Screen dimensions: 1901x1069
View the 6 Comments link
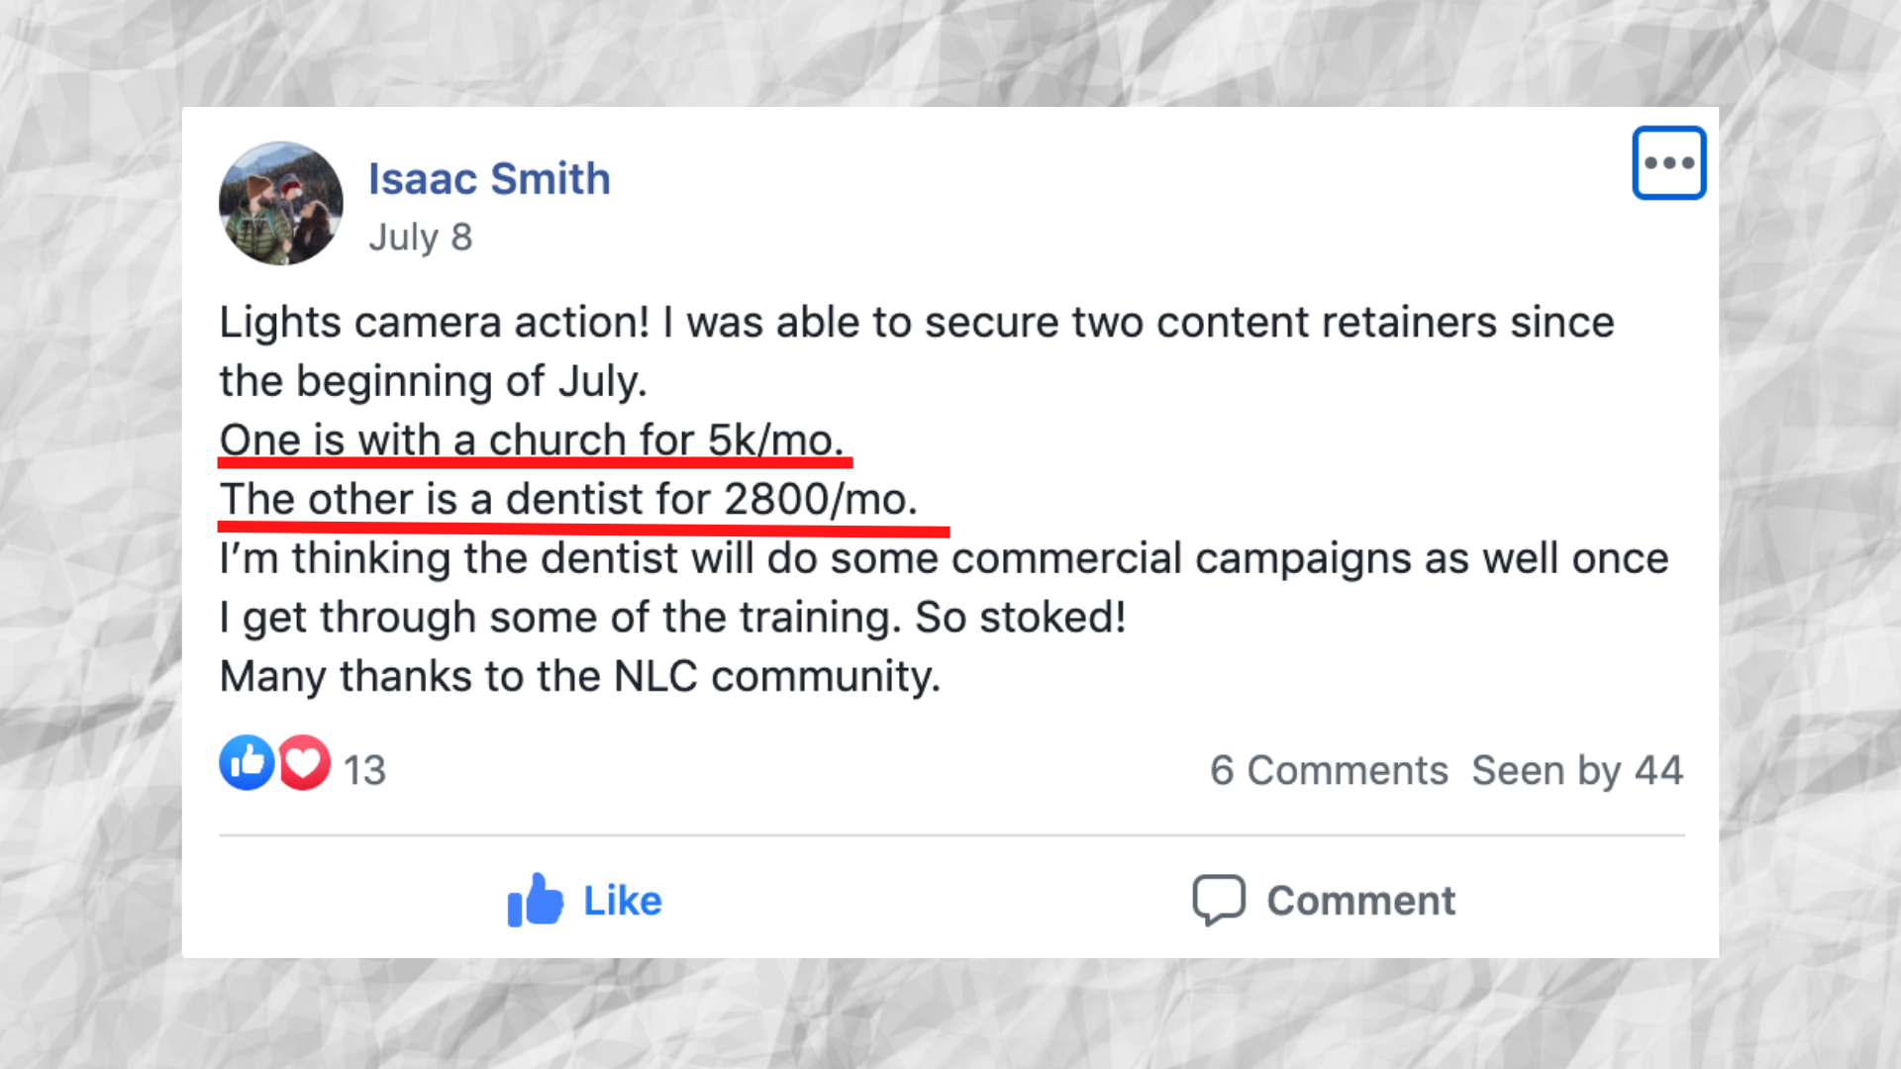(x=1328, y=770)
